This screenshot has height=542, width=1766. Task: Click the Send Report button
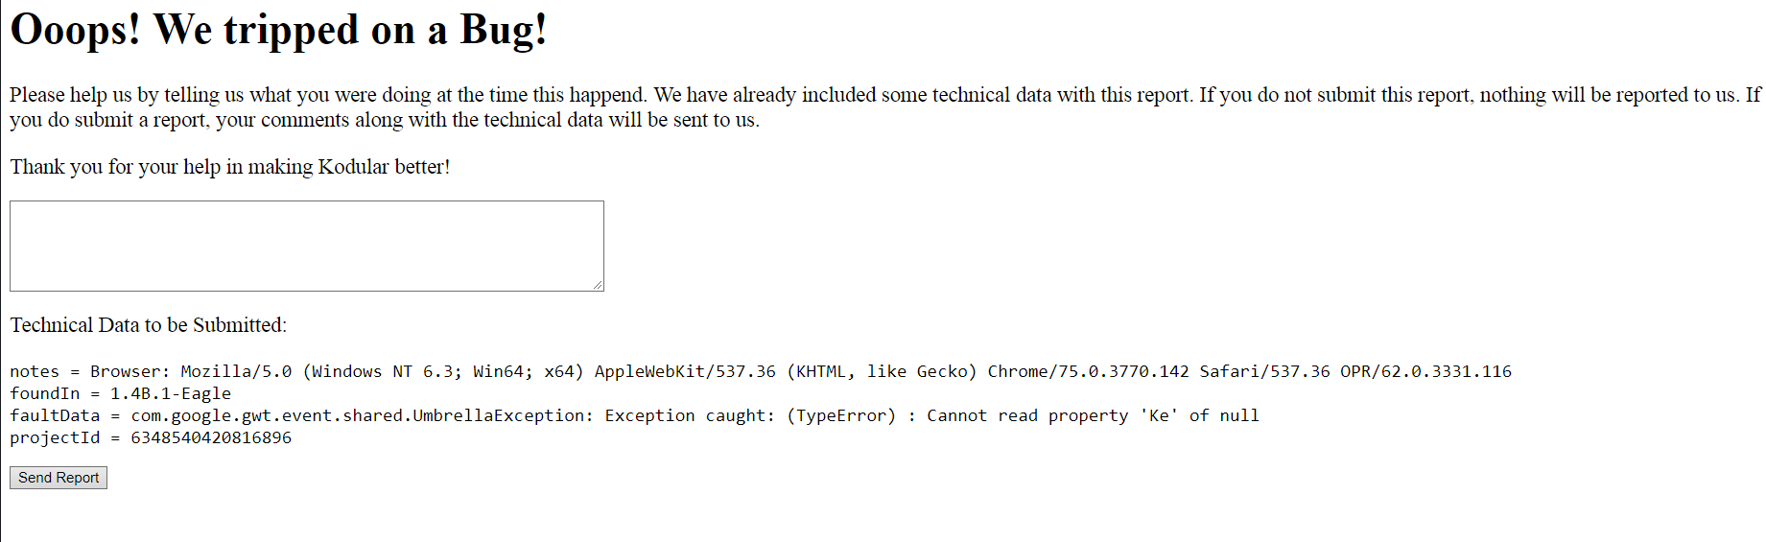point(59,478)
